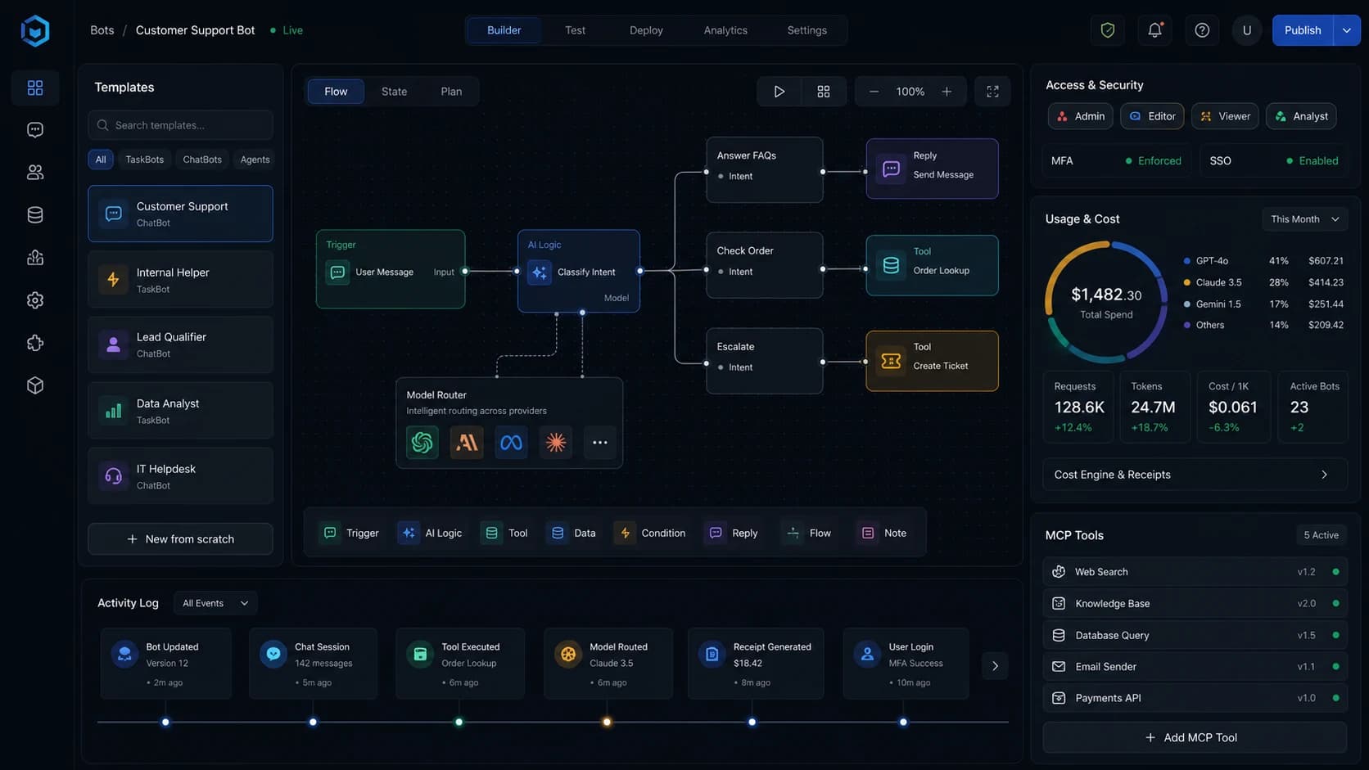This screenshot has width=1369, height=770.
Task: Click the hexagon app logo
Action: [35, 31]
